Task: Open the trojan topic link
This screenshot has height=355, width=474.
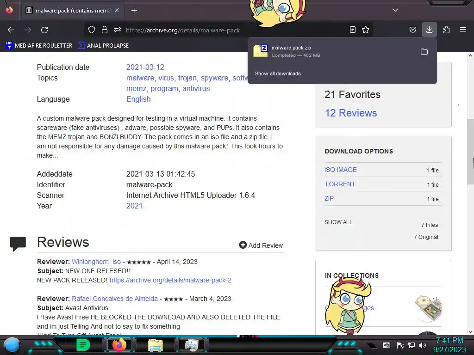Action: 187,78
